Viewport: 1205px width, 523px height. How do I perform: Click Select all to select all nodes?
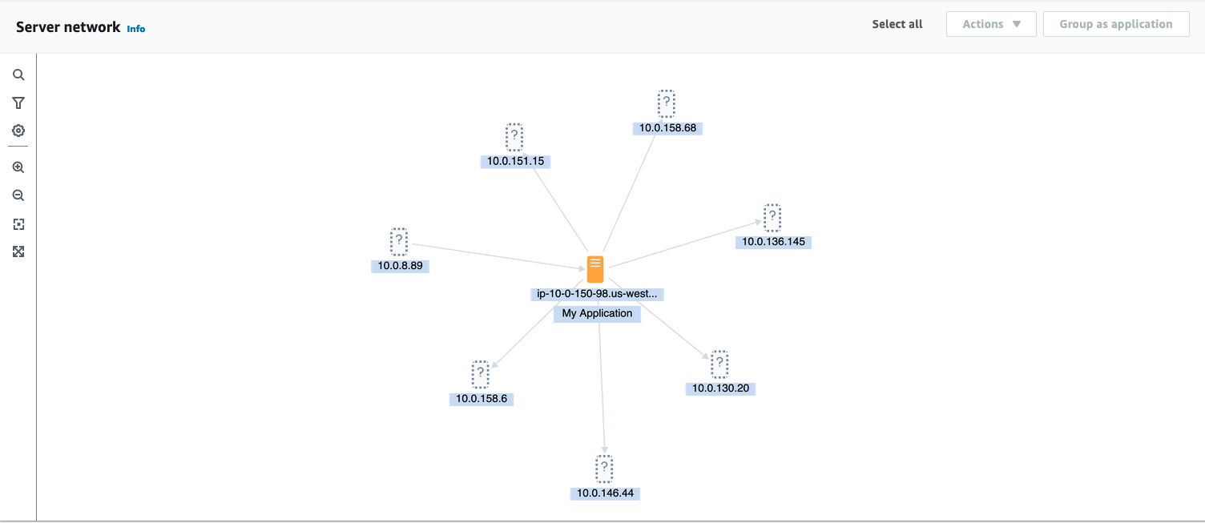(x=897, y=23)
